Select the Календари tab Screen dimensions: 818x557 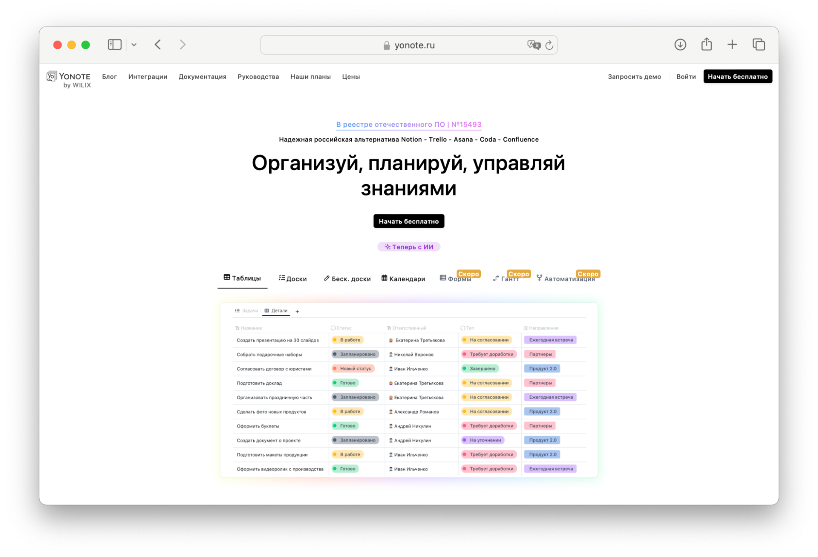pyautogui.click(x=403, y=278)
